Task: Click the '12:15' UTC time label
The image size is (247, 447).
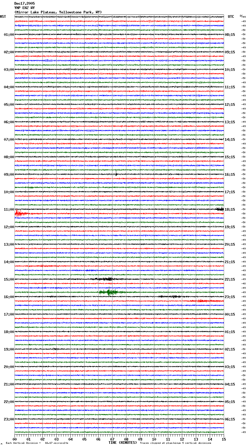Action: pyautogui.click(x=230, y=105)
